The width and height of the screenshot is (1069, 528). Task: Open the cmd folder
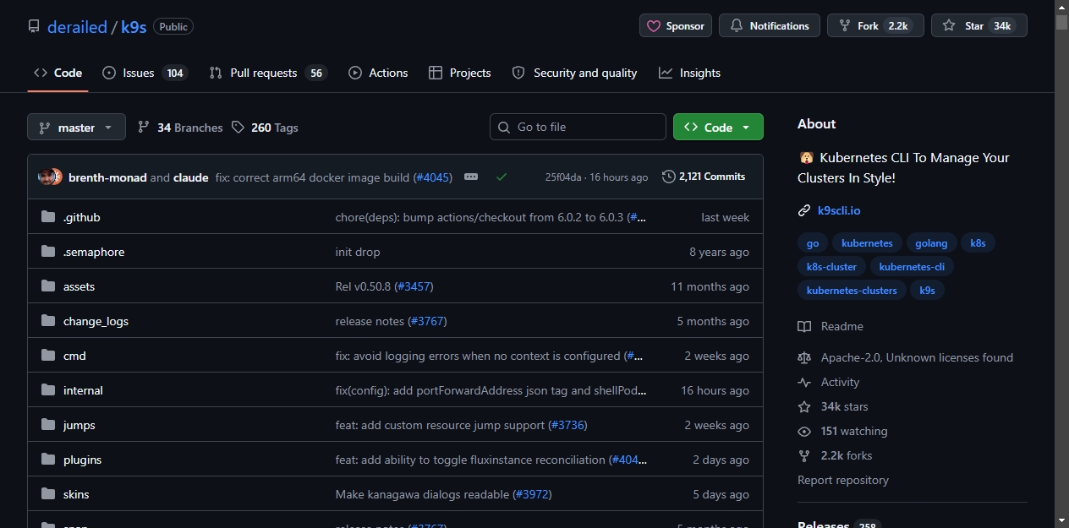(74, 356)
